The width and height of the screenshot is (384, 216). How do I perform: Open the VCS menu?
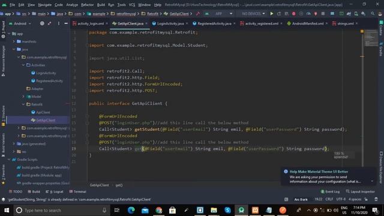(132, 5)
